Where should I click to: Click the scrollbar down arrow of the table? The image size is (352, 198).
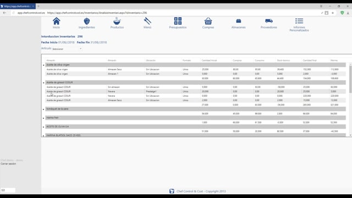[350, 135]
